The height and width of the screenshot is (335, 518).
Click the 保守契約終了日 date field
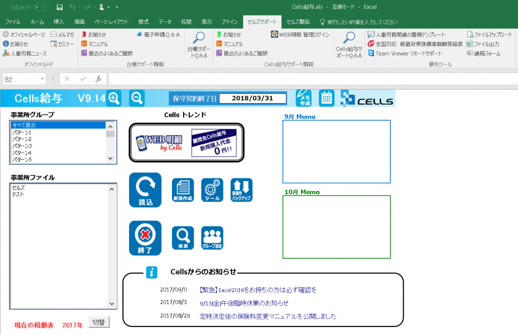(253, 99)
